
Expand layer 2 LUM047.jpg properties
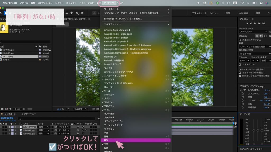(10, 130)
